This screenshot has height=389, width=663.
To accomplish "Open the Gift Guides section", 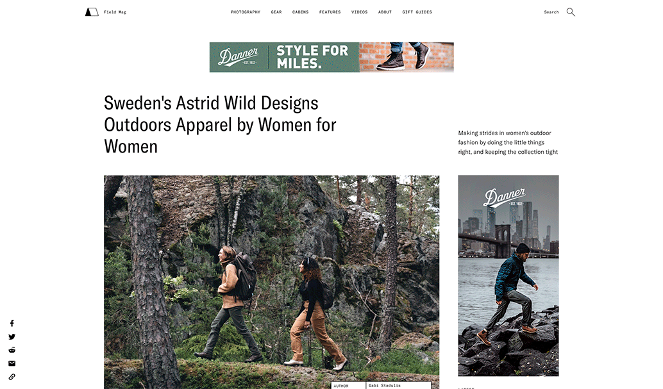I will (x=417, y=12).
